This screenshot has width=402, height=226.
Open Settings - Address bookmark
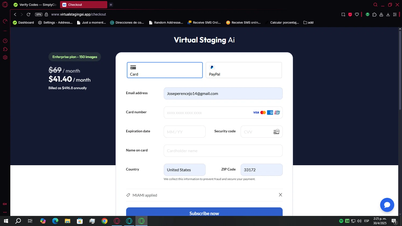55,22
